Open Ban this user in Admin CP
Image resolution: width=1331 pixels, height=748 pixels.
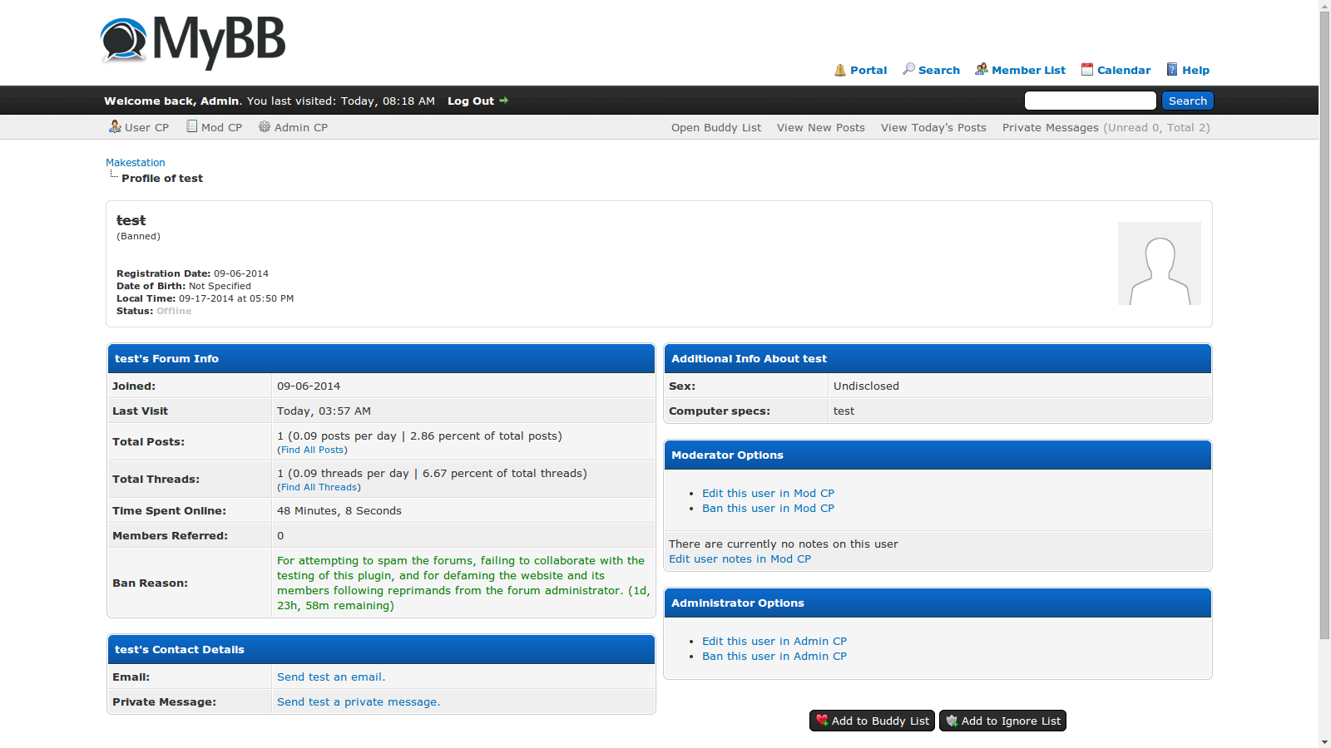774,656
